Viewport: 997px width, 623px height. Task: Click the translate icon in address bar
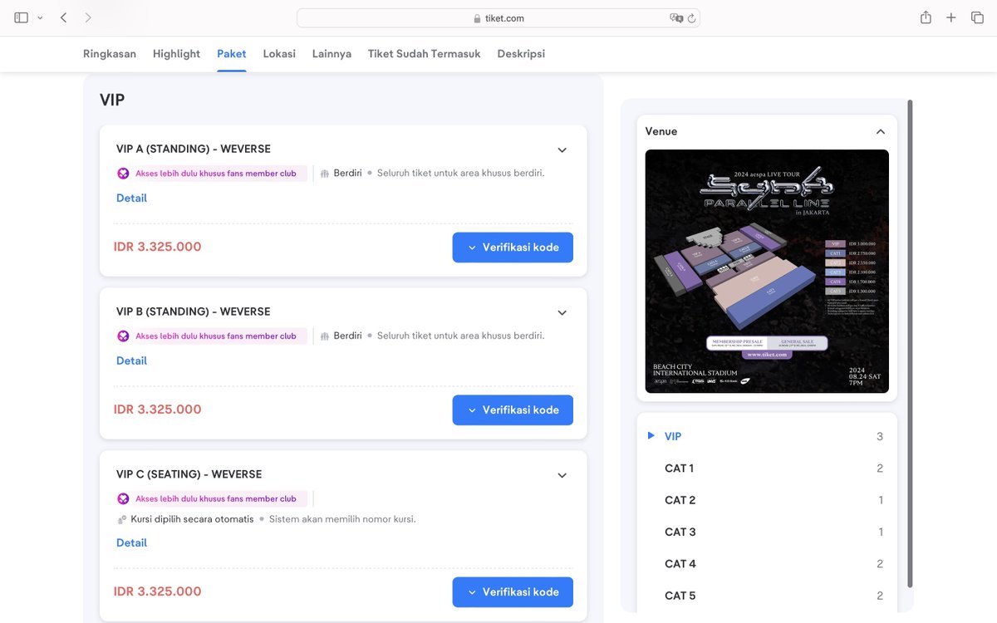coord(676,18)
